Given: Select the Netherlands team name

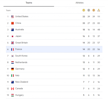Looking at the screenshot, I should point(21,62).
